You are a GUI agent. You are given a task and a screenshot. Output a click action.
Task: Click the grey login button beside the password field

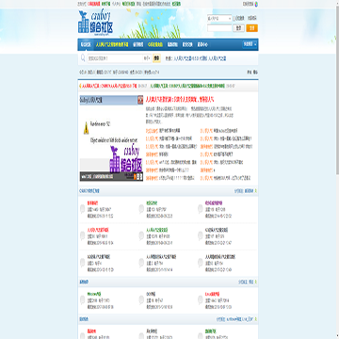(238, 28)
